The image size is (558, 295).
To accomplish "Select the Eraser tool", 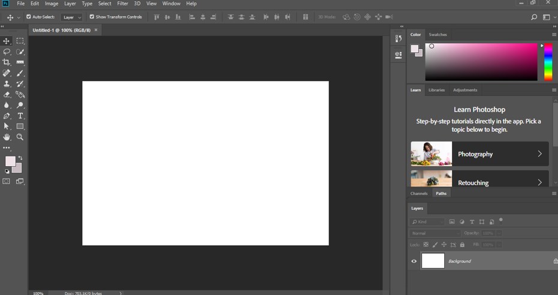I will [7, 95].
